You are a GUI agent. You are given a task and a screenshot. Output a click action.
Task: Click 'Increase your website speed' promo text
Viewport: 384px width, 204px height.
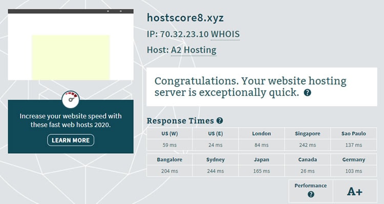coord(71,120)
